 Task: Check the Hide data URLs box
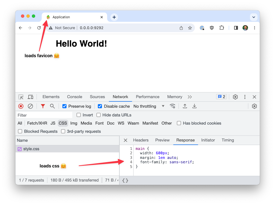99,115
